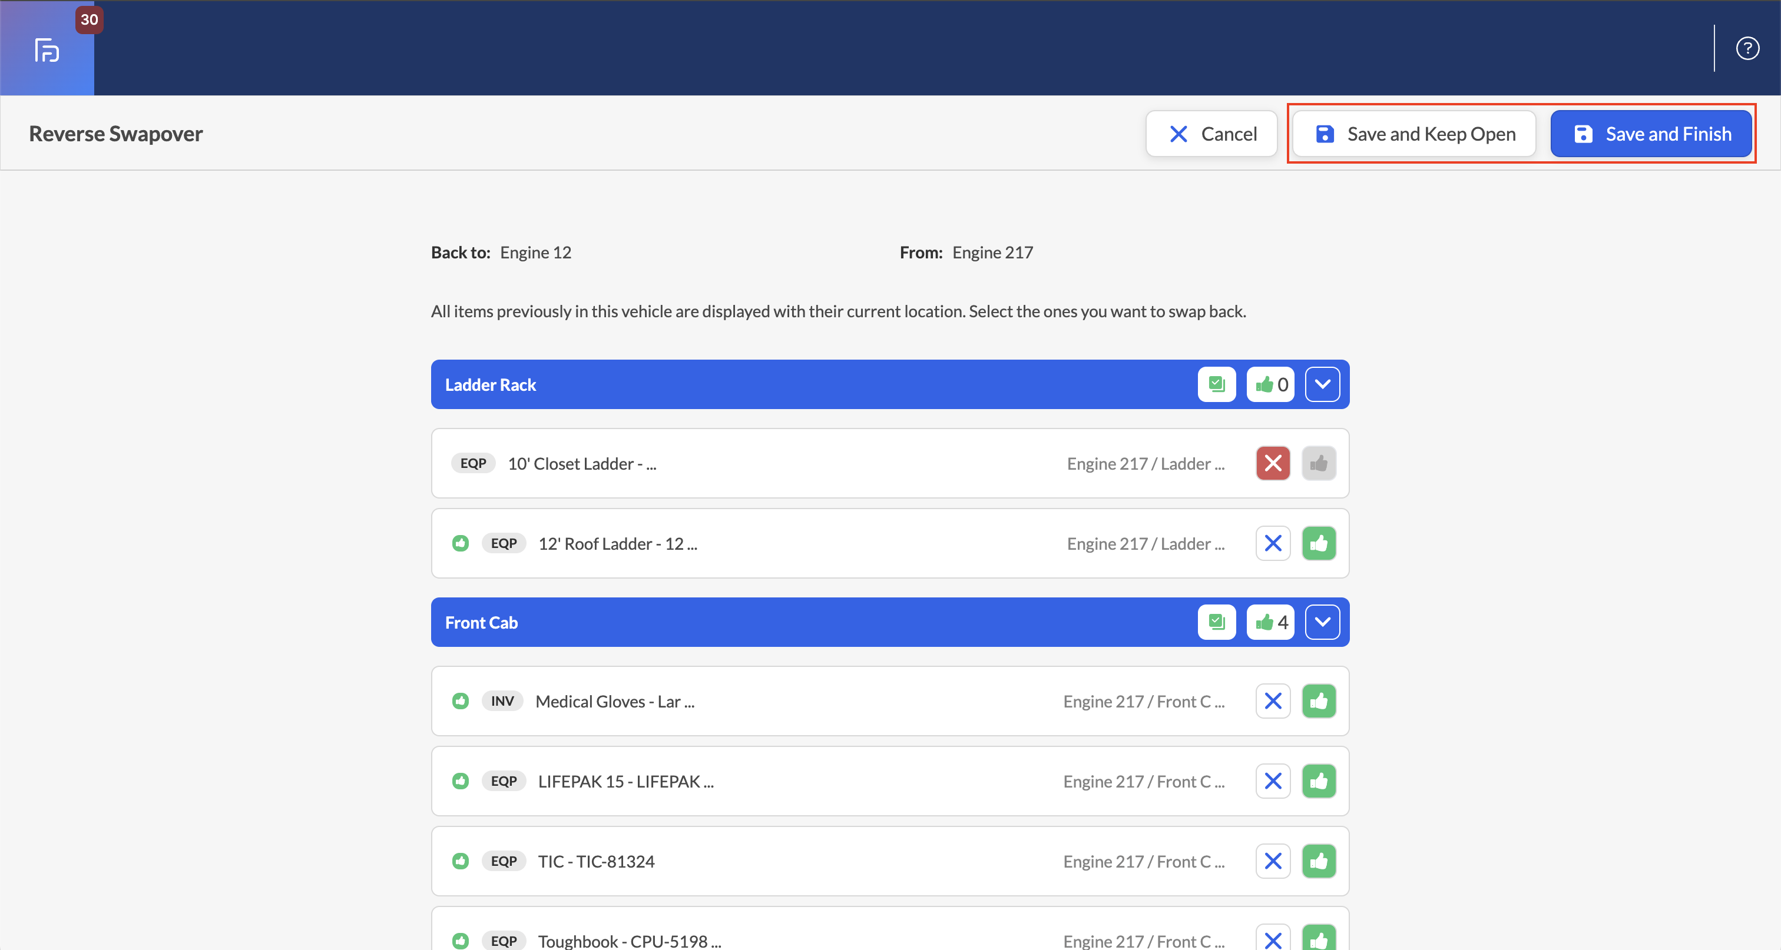1781x950 pixels.
Task: Toggle thumbs-up on 12' Roof Ladder
Action: click(x=1319, y=543)
